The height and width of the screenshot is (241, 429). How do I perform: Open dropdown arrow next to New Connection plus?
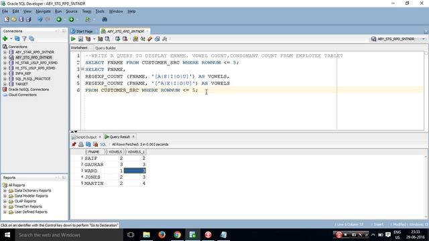click(11, 39)
